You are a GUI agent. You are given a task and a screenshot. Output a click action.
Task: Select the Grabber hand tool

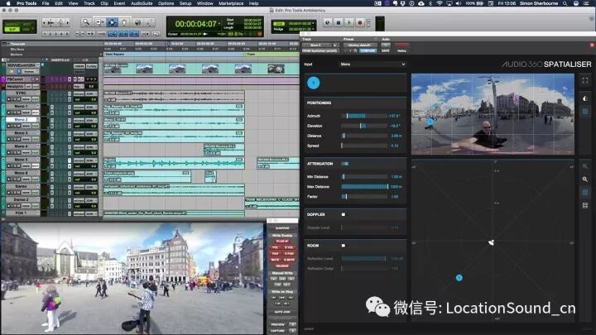tap(124, 22)
